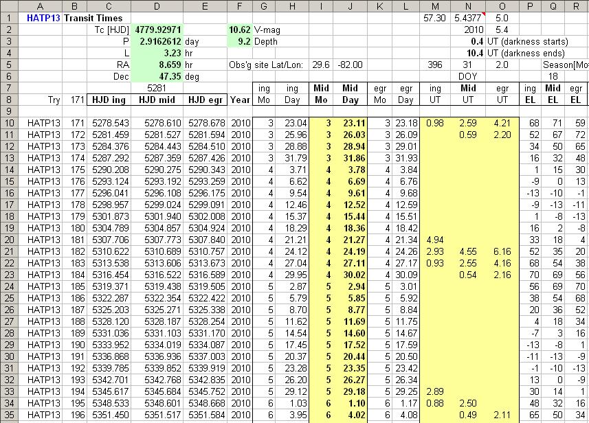Select HJD egress value 5322.422
589x423 pixels.
pyautogui.click(x=205, y=298)
